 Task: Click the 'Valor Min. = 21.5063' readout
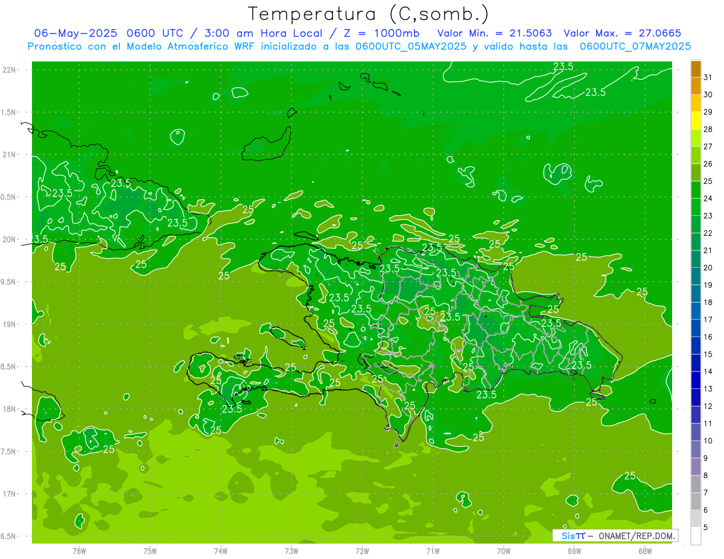tap(495, 33)
